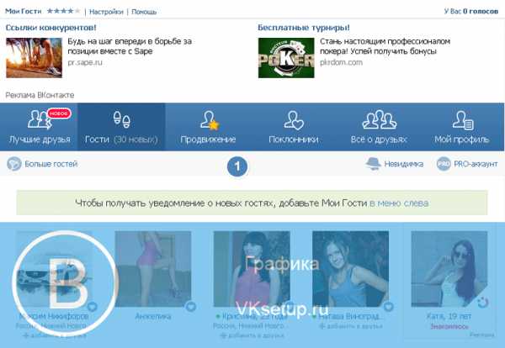Follow the Реклама ВКонтакте link

[39, 95]
